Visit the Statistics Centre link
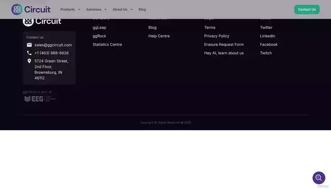This screenshot has width=331, height=189. pos(107,44)
